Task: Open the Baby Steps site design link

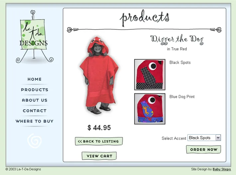Action: [x=222, y=169]
